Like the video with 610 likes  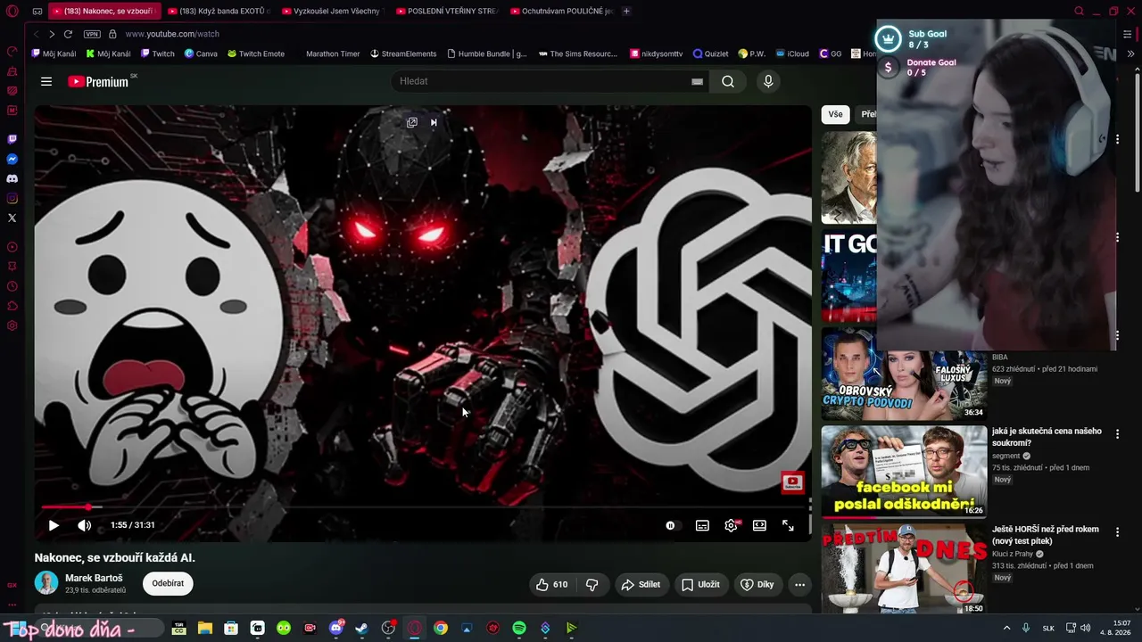(552, 585)
